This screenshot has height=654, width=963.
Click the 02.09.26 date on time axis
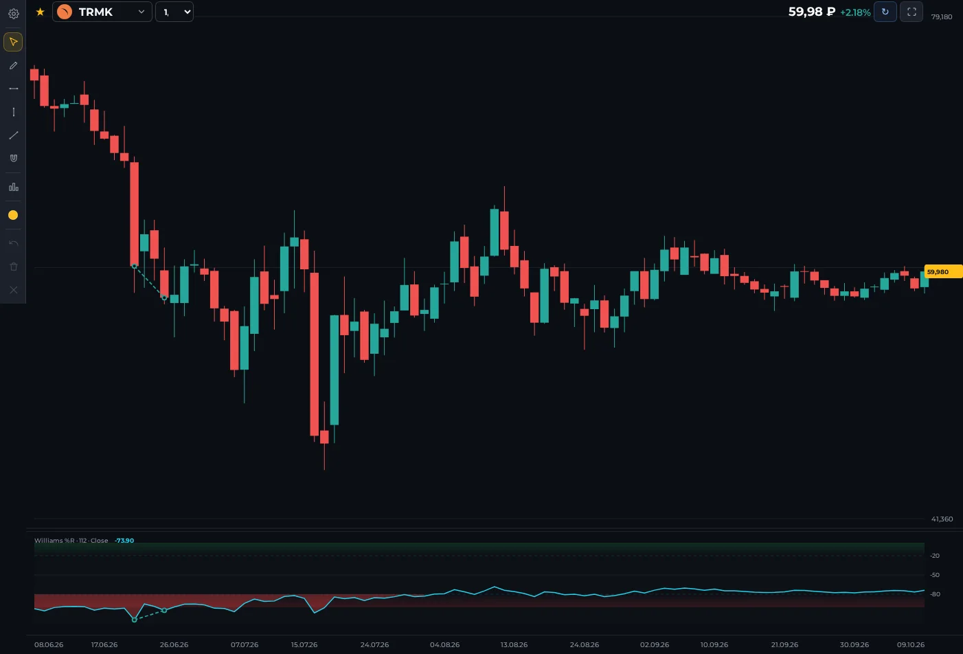coord(655,645)
